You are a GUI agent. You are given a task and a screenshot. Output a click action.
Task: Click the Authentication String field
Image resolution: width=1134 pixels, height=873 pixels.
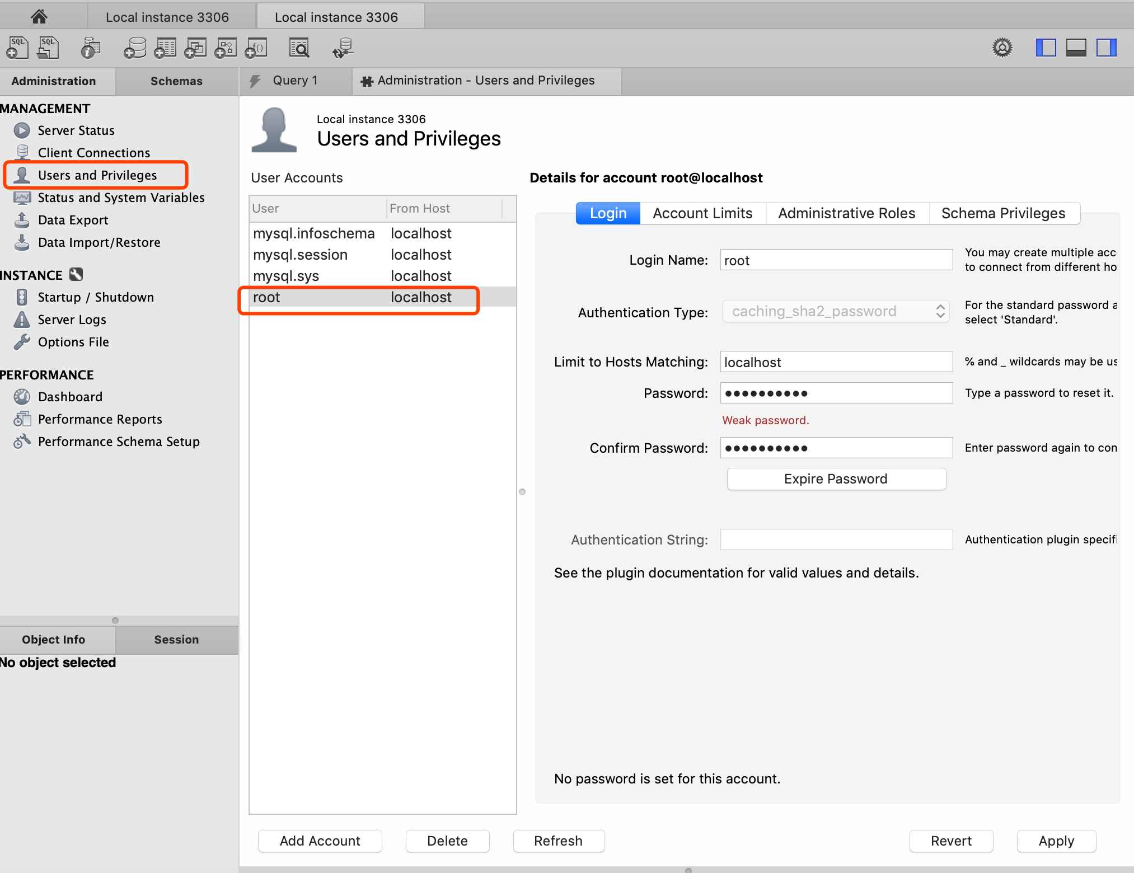(x=836, y=539)
